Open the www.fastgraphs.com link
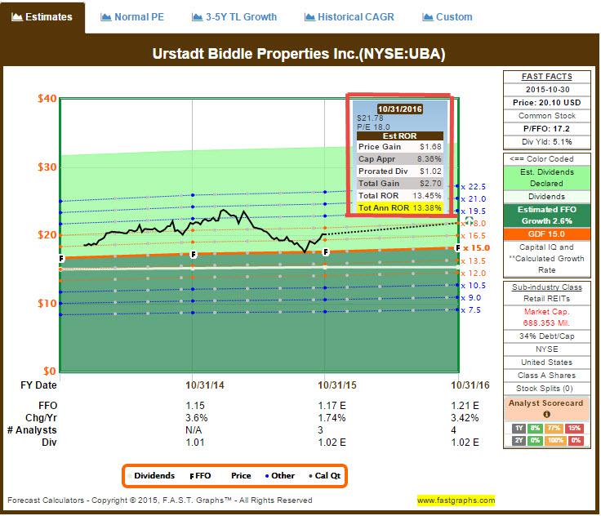The width and height of the screenshot is (601, 516). point(456,500)
